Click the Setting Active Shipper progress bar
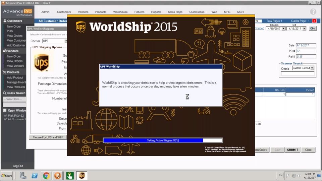 pyautogui.click(x=163, y=140)
